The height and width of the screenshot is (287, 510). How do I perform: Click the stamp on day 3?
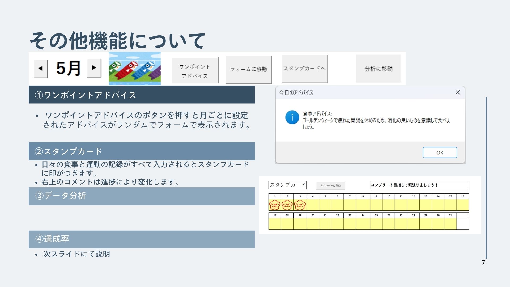coord(300,205)
